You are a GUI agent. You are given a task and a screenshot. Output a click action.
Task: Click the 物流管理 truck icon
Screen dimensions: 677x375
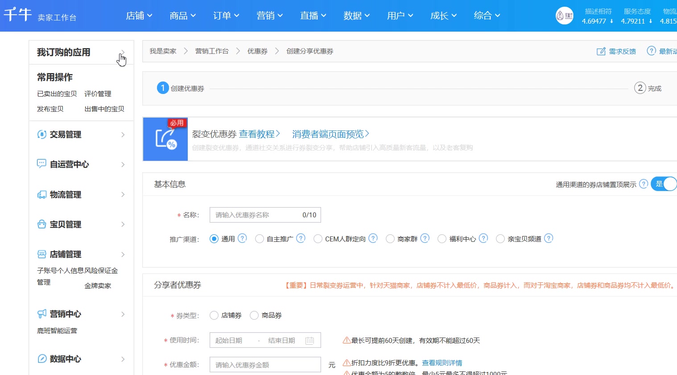click(x=42, y=195)
